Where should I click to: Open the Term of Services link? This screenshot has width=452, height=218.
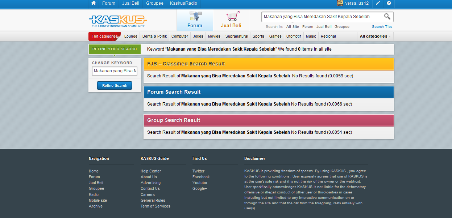click(x=155, y=206)
